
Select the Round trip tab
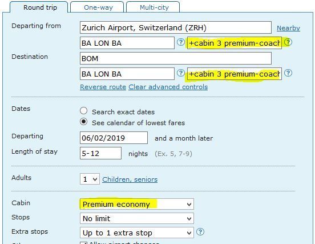[x=40, y=7]
